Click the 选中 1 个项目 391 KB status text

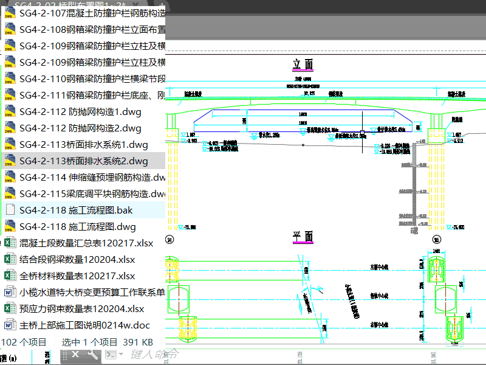tap(108, 342)
